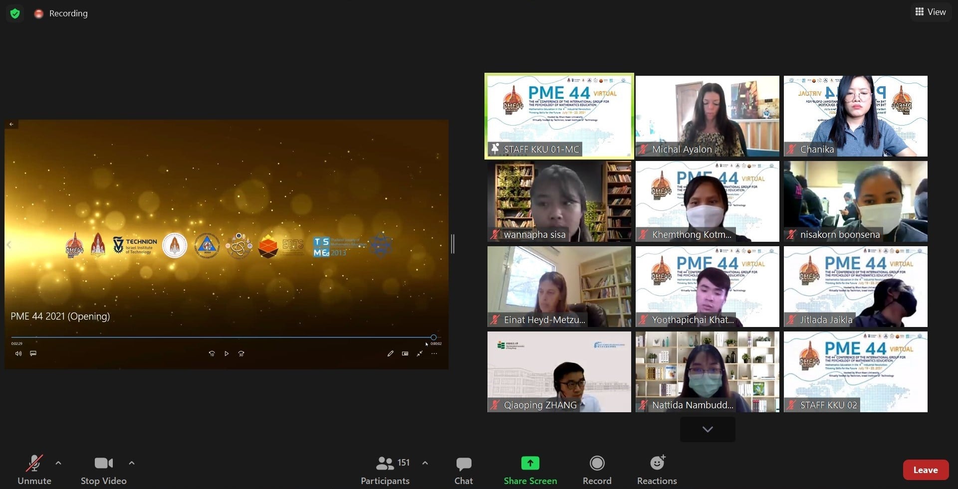Show next page of participant videos
The width and height of the screenshot is (958, 489).
(707, 429)
